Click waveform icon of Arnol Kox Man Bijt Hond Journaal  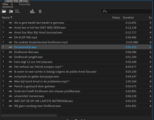tap(11, 33)
